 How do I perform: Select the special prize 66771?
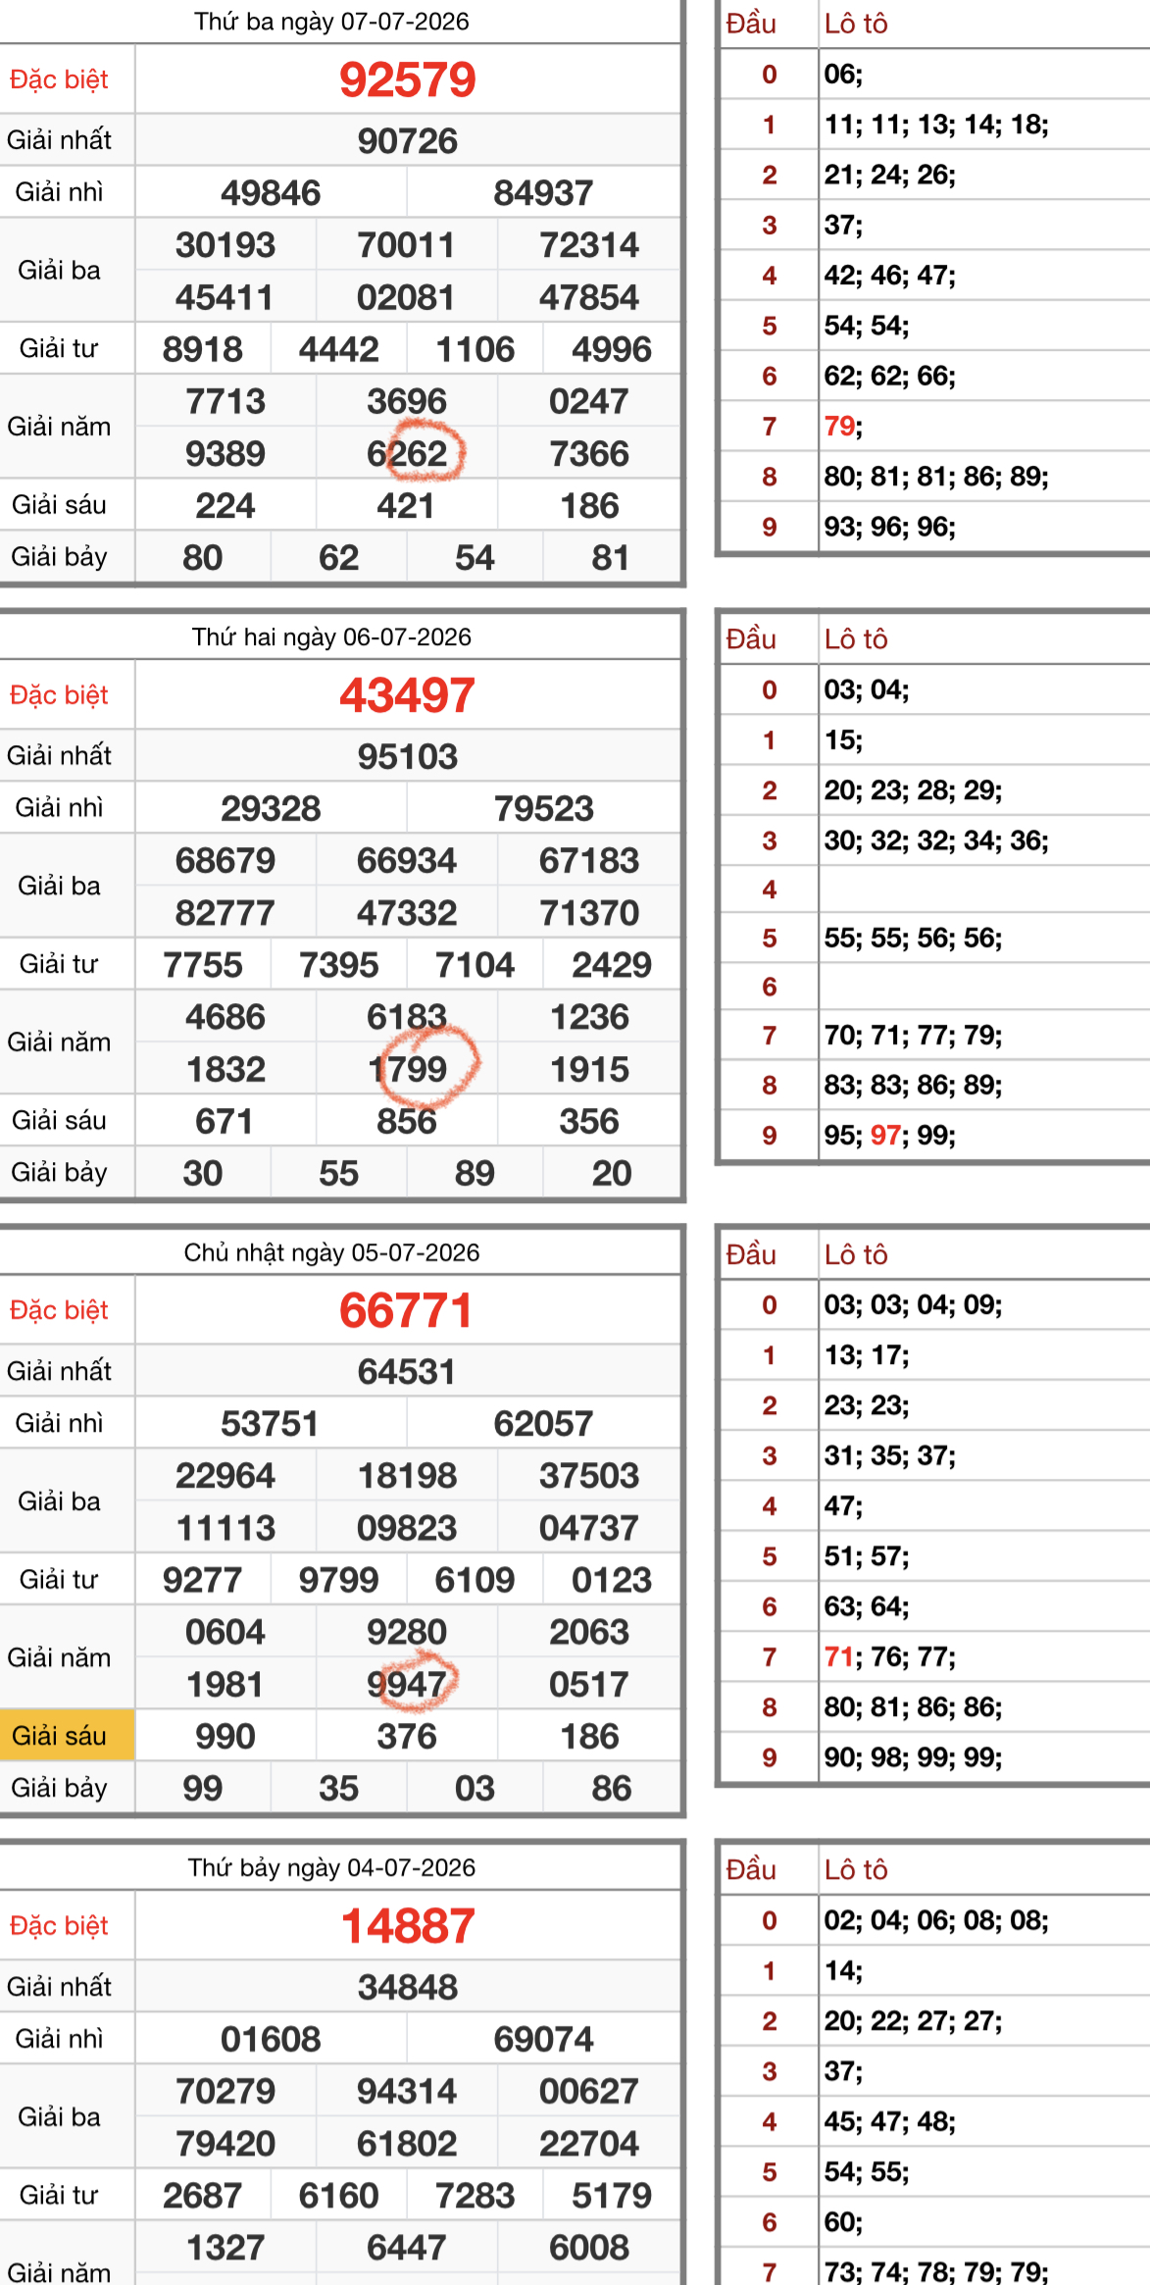click(407, 1310)
